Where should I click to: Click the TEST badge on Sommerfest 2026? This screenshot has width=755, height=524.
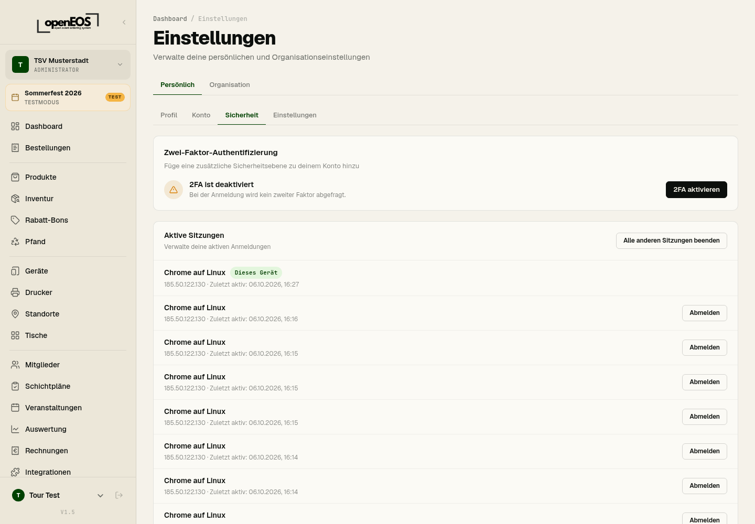[x=115, y=97]
